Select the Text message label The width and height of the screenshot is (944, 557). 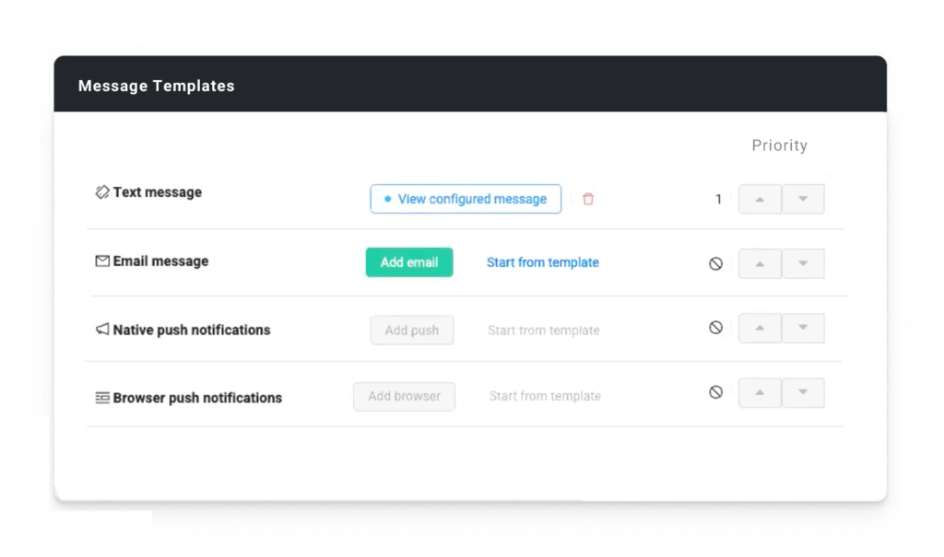(158, 192)
